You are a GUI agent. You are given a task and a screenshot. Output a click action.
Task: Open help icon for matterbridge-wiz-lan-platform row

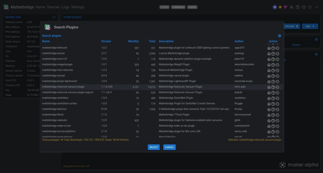pyautogui.click(x=273, y=132)
